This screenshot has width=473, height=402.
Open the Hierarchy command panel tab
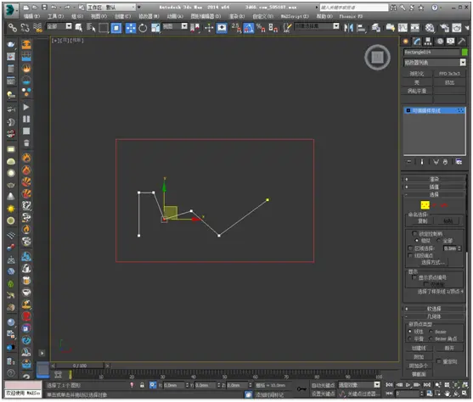428,42
